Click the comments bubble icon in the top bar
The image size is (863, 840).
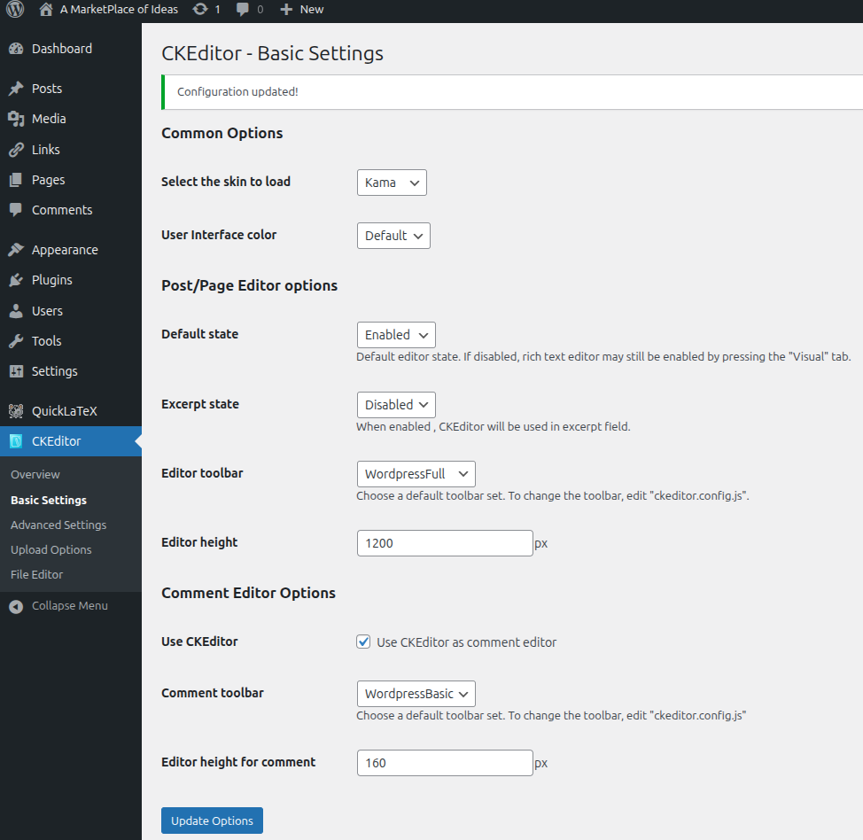click(242, 10)
